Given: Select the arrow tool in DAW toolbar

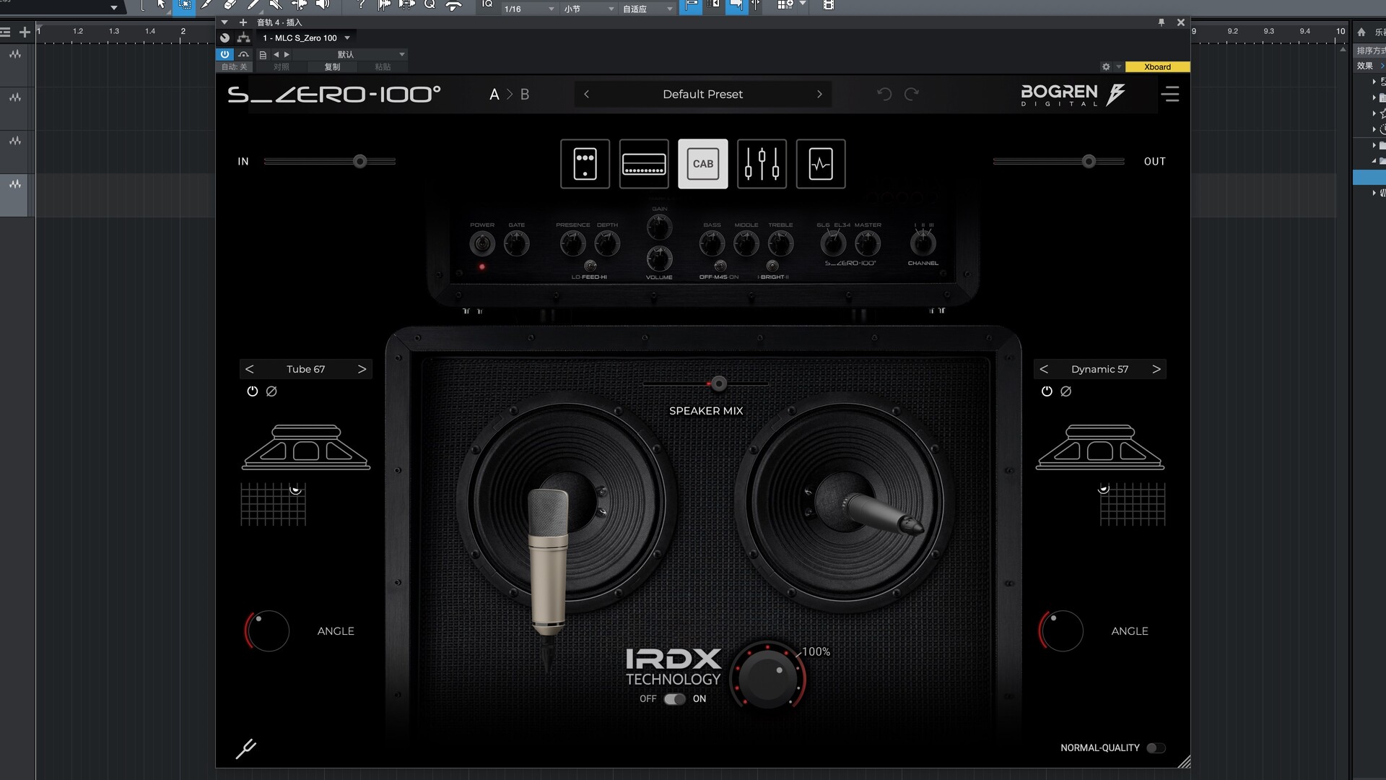Looking at the screenshot, I should click(x=162, y=5).
